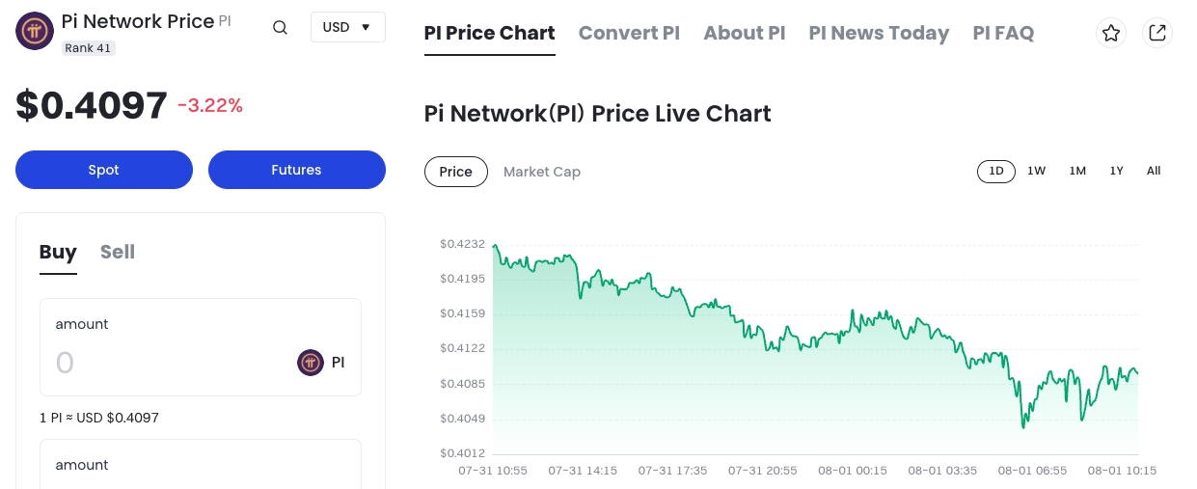The image size is (1197, 489).
Task: Click the PI amount input field
Action: [x=164, y=363]
